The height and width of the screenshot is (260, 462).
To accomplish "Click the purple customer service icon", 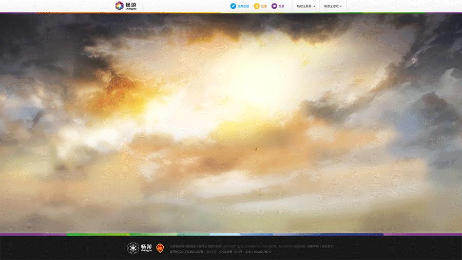I will pos(275,6).
